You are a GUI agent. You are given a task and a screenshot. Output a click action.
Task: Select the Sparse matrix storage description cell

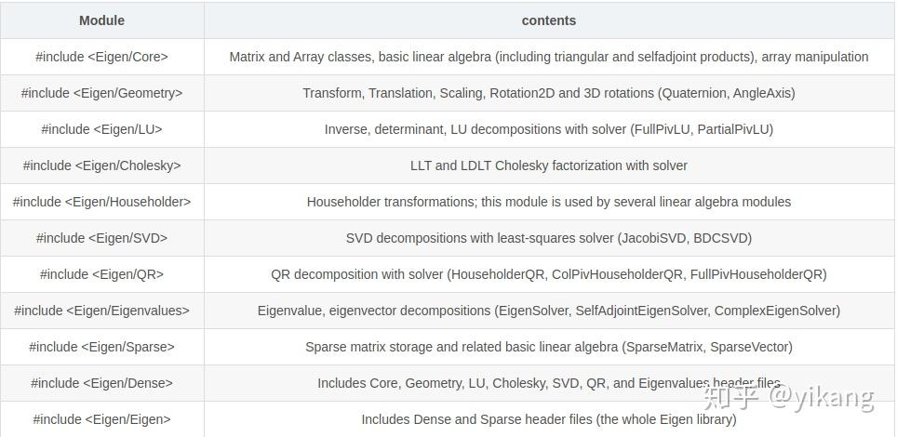(548, 347)
